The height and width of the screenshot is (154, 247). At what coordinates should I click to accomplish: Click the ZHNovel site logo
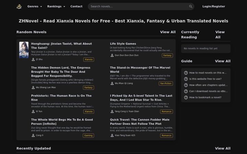tap(19, 7)
